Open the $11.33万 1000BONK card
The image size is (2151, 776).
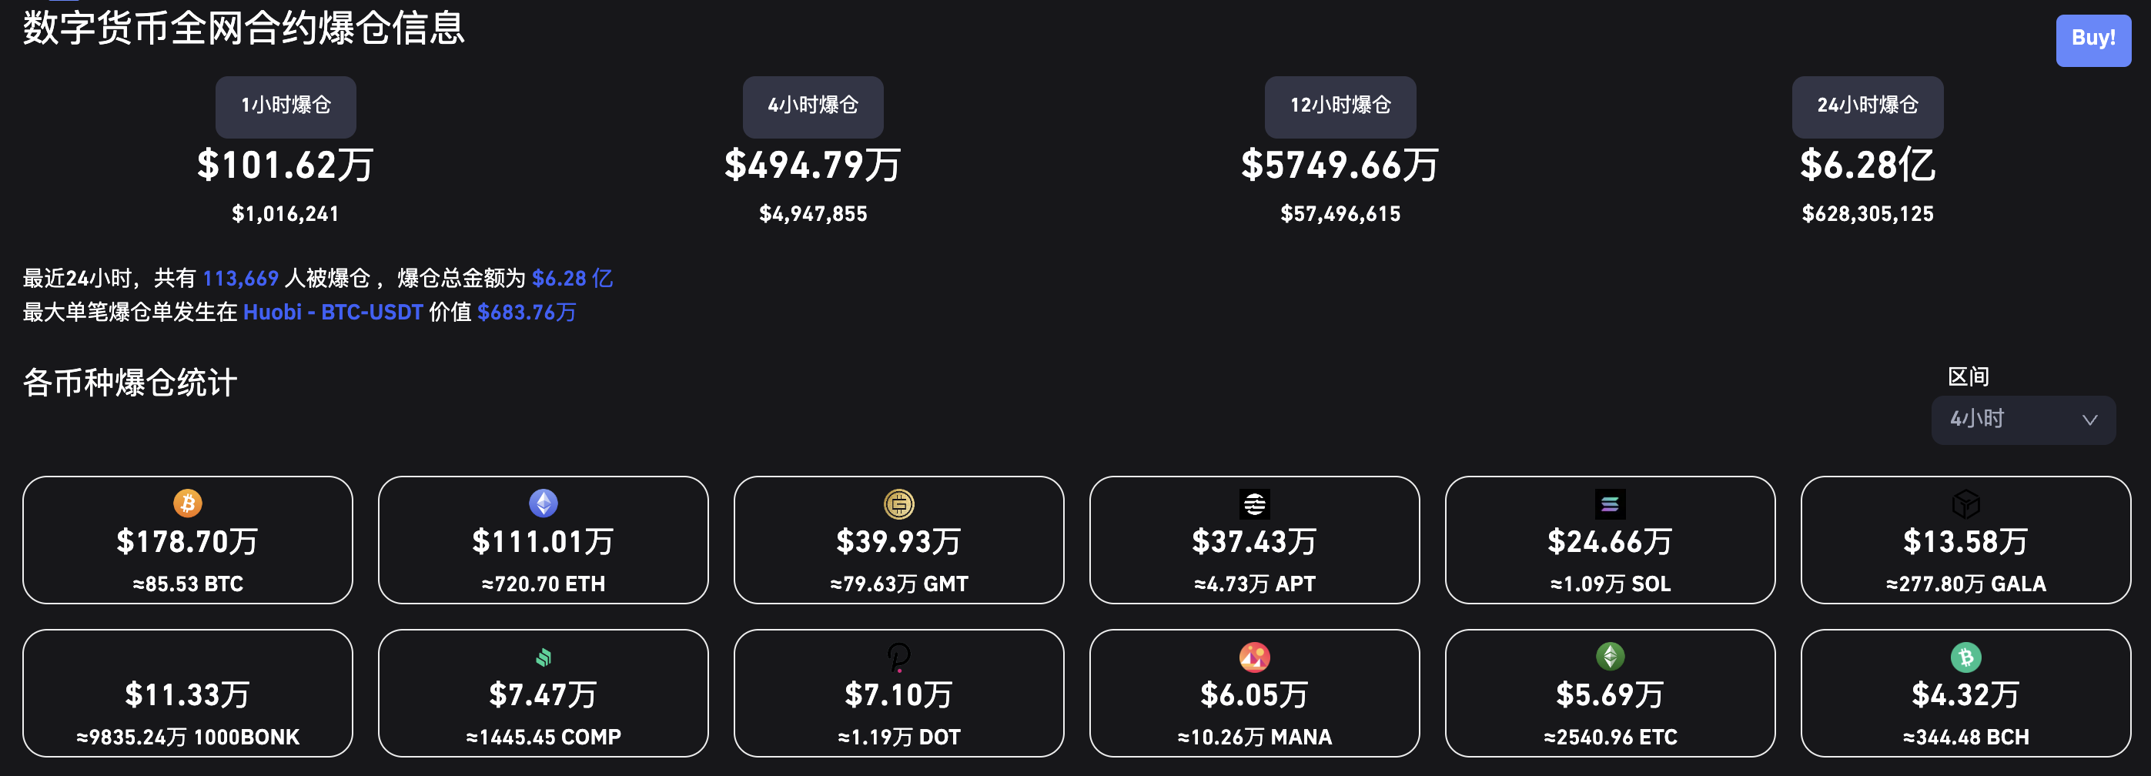188,694
